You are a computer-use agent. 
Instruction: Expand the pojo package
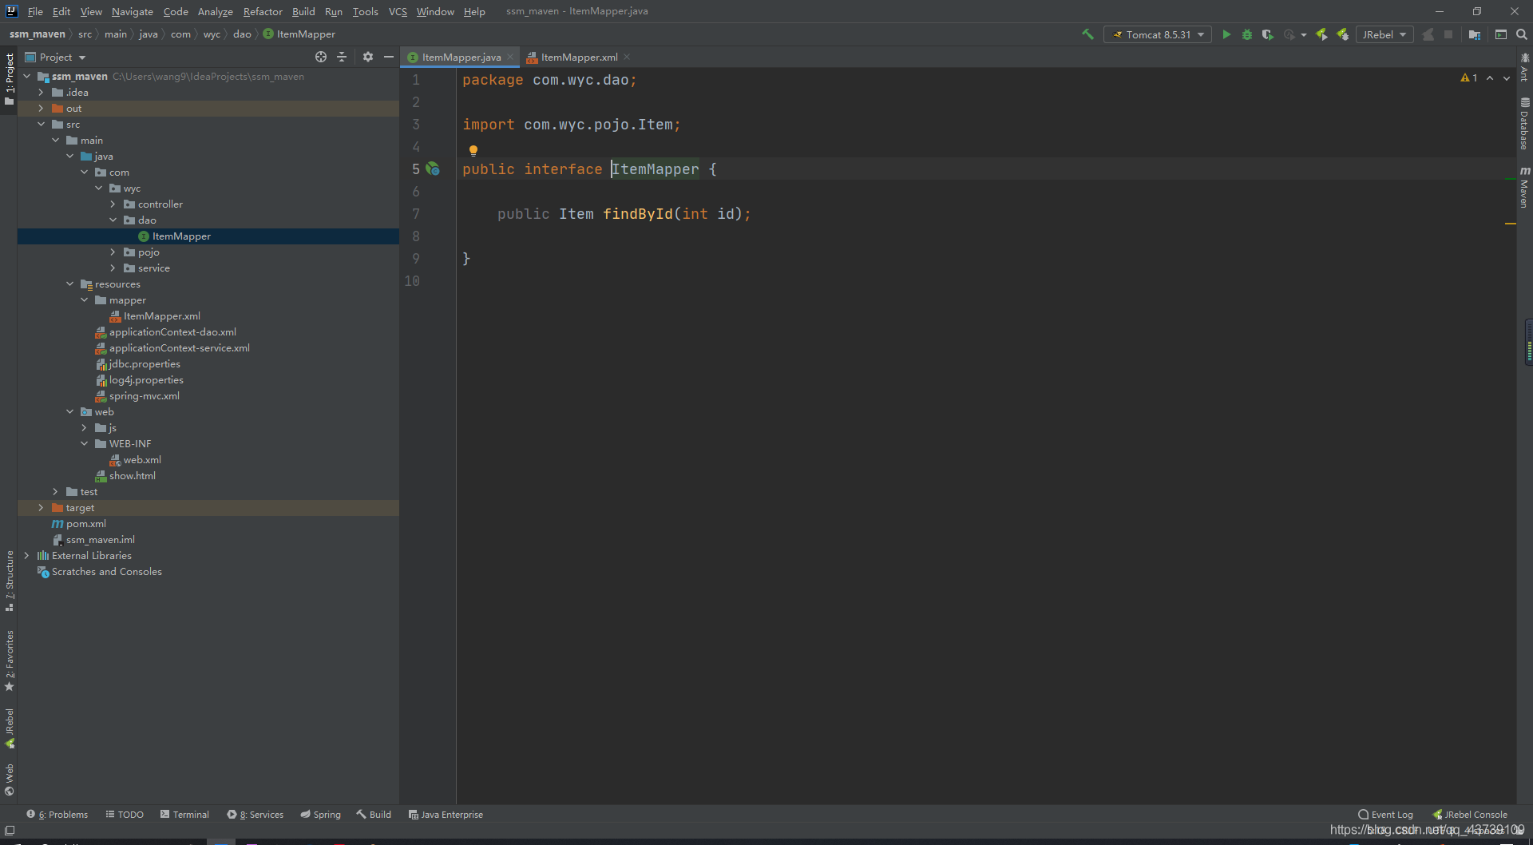coord(113,252)
